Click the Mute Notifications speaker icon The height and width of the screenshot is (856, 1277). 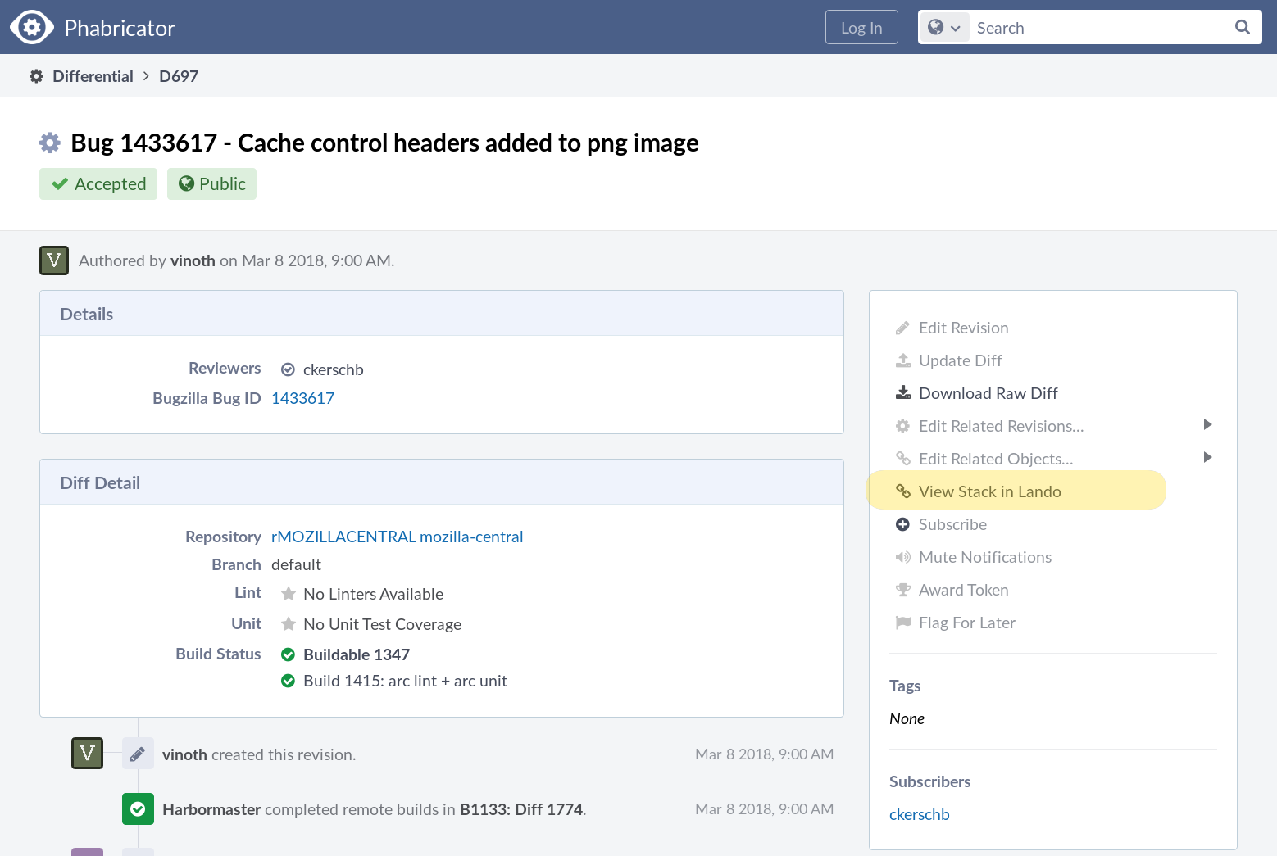point(902,557)
